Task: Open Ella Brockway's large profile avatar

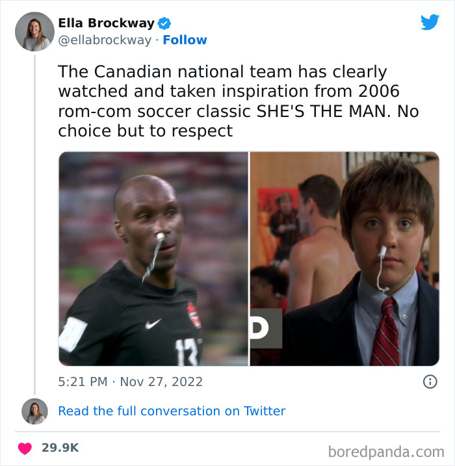Action: (34, 31)
